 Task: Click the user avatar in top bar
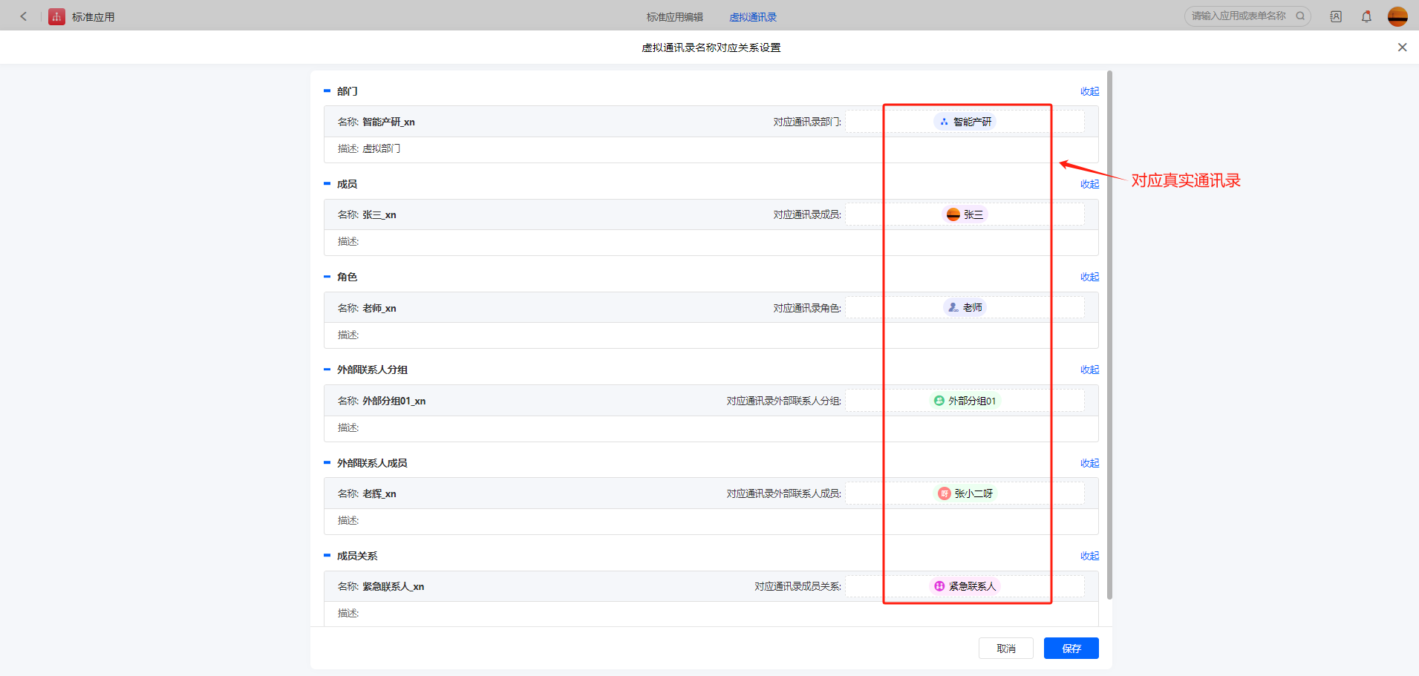pos(1397,16)
